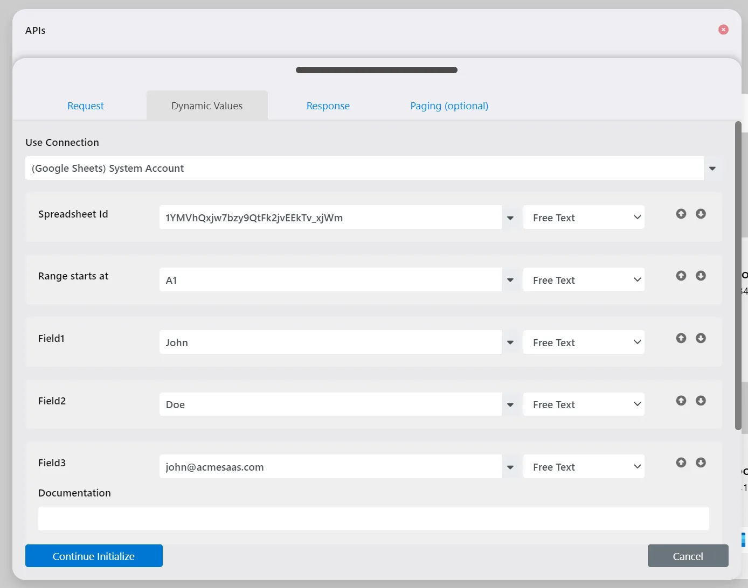Click the dark drag handle bar
The width and height of the screenshot is (748, 588).
pyautogui.click(x=377, y=70)
